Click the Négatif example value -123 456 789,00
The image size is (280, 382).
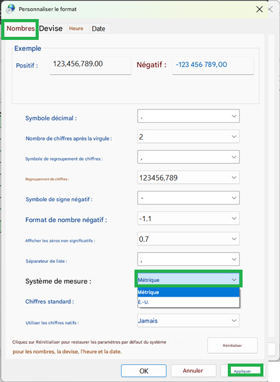pyautogui.click(x=213, y=65)
